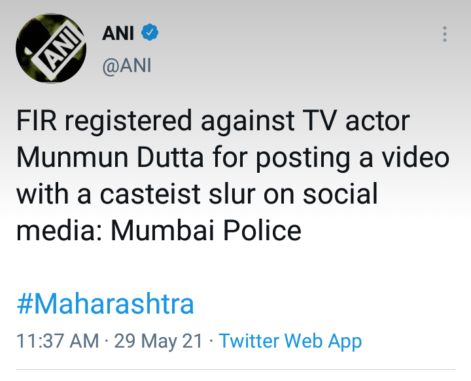Click the word social in tweet text

(x=343, y=194)
